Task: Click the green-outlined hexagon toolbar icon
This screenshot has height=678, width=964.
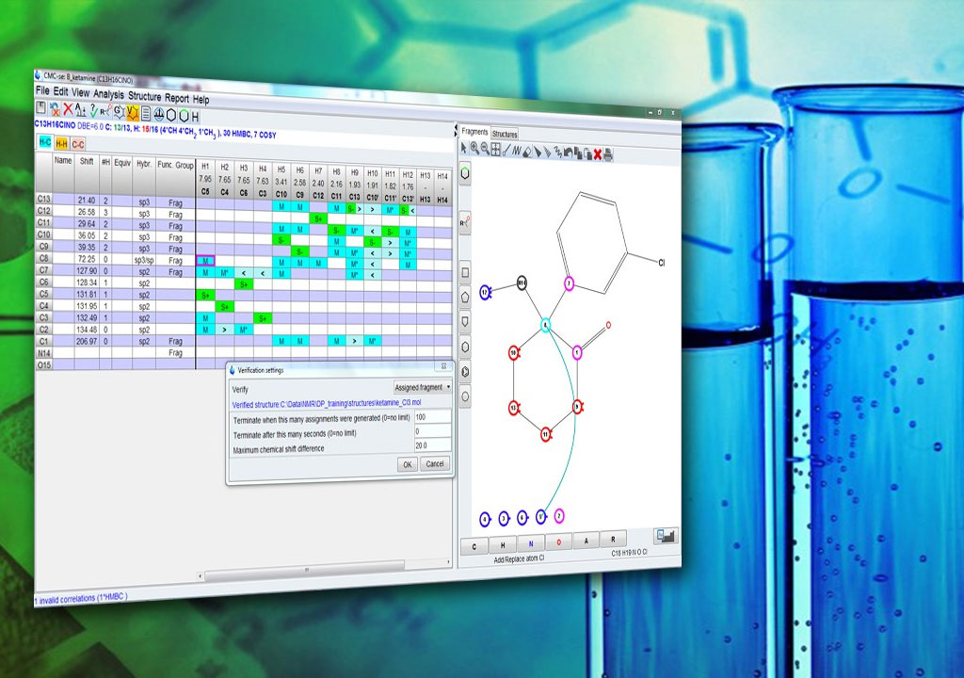Action: (x=185, y=116)
